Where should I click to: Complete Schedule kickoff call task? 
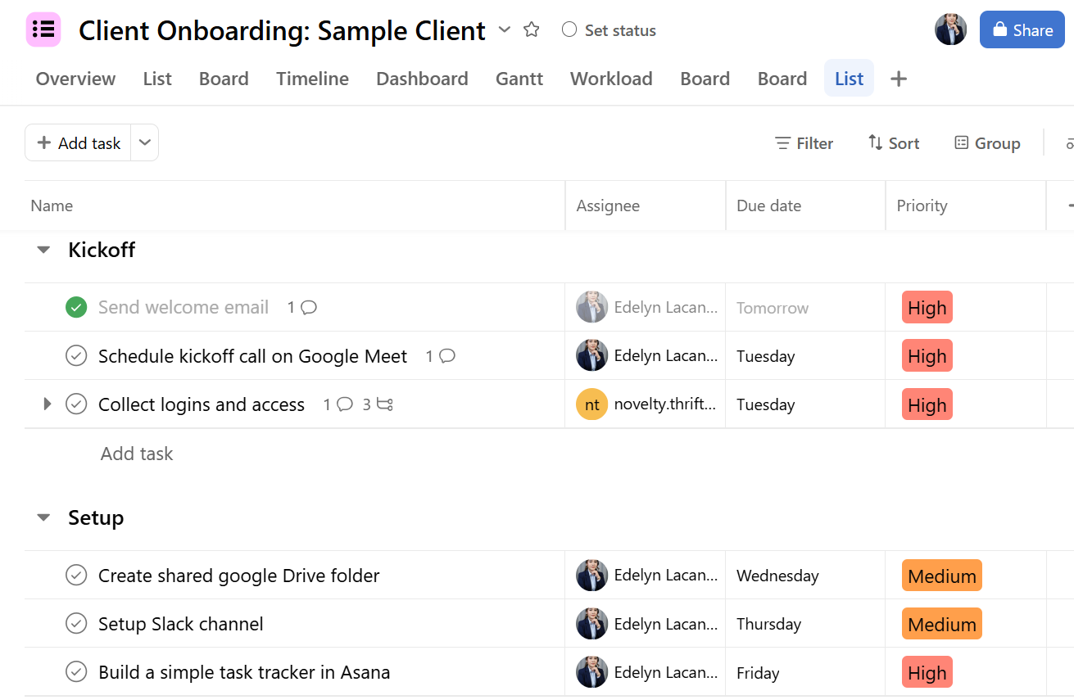tap(76, 356)
